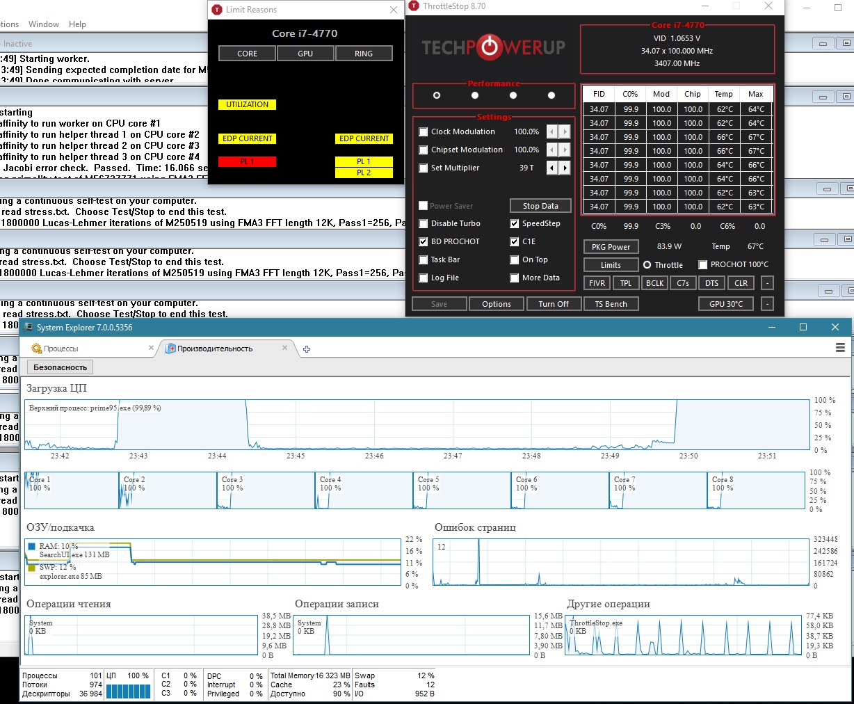854x704 pixels.
Task: Open the Window menu in Prime95
Action: 44,24
